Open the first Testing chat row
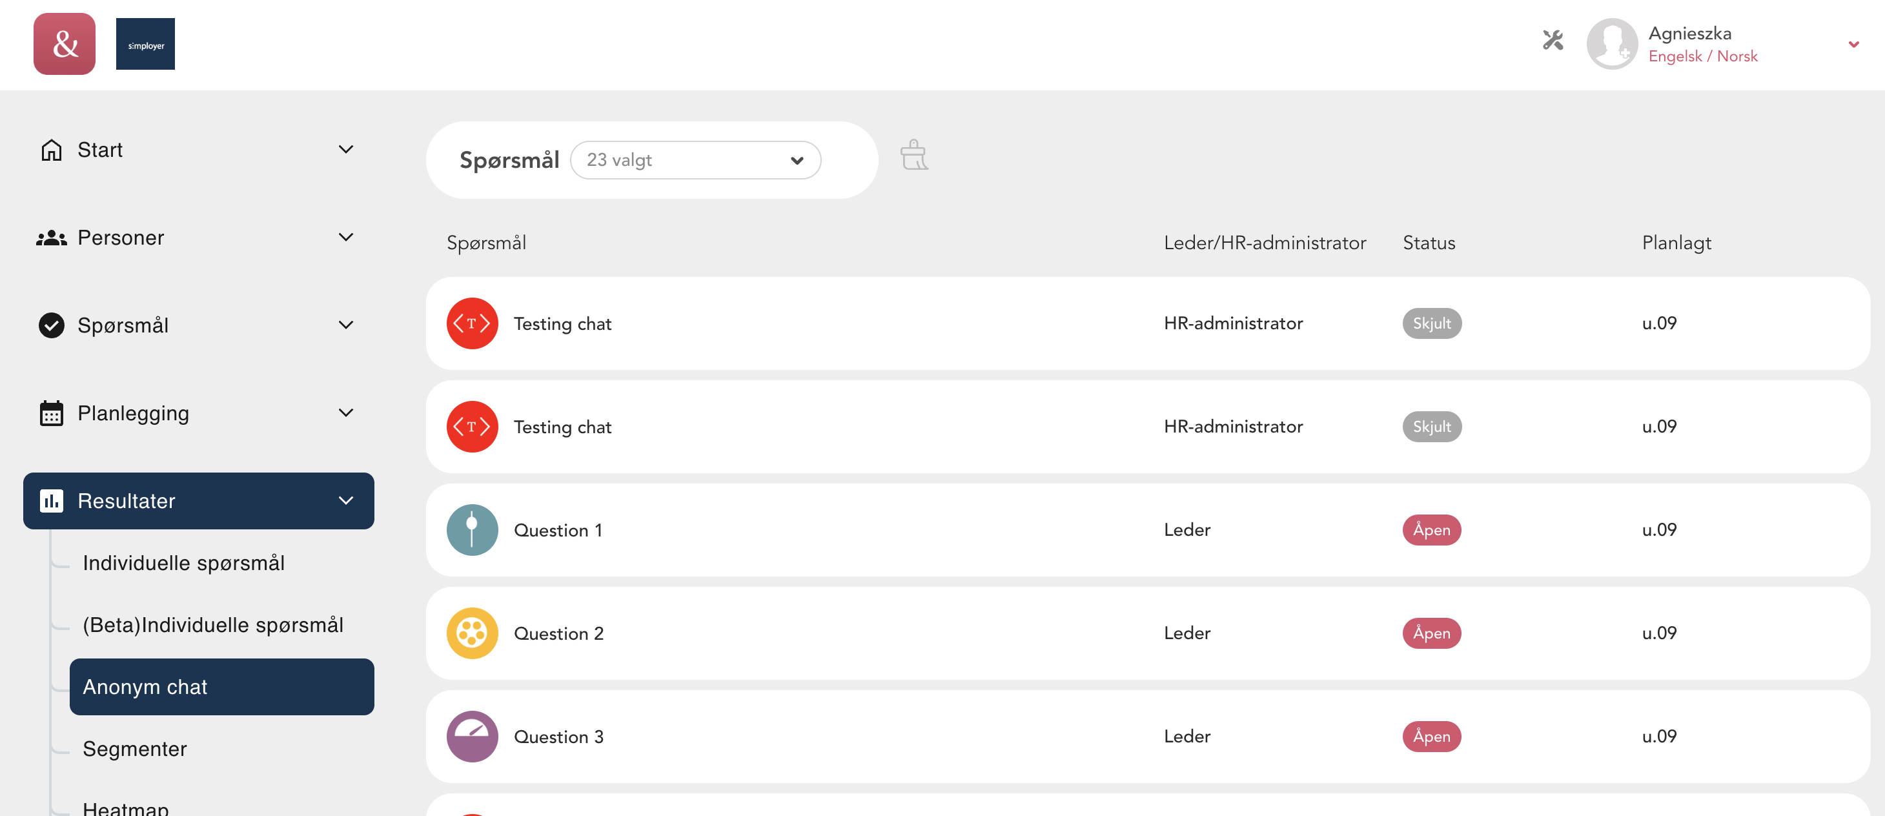The image size is (1885, 816). [x=1147, y=323]
